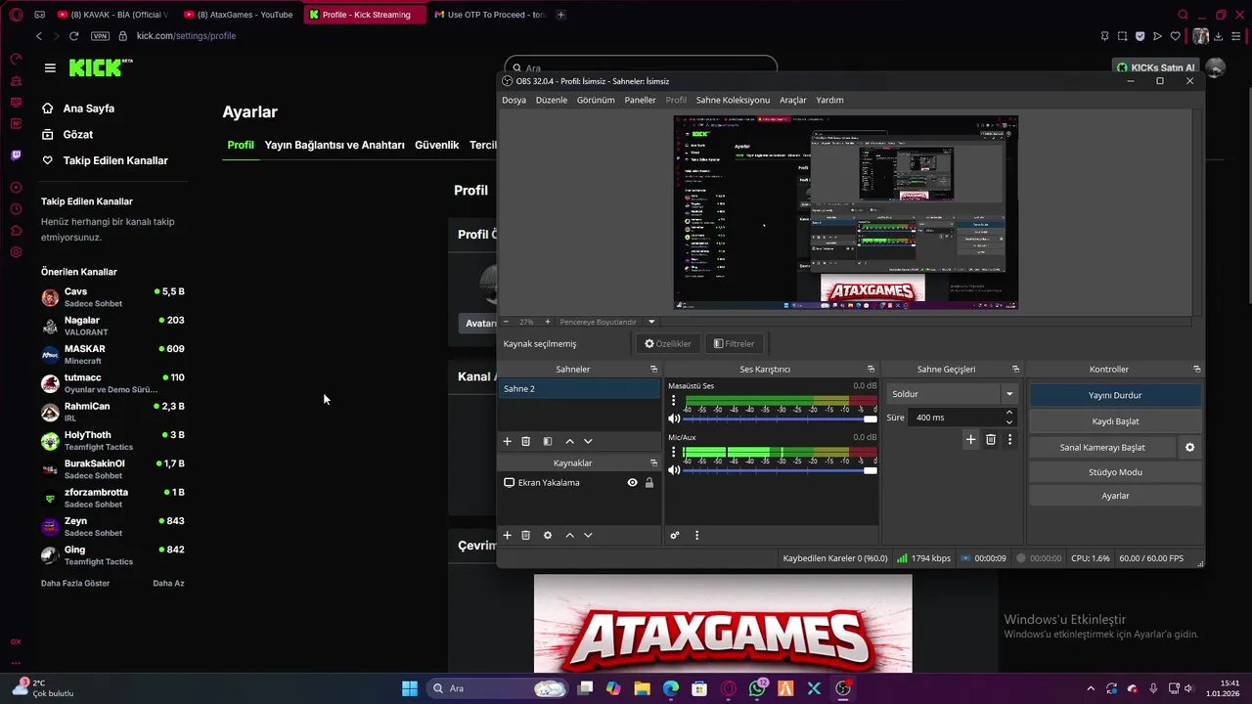Zoom in preview with plus icon

click(x=547, y=322)
